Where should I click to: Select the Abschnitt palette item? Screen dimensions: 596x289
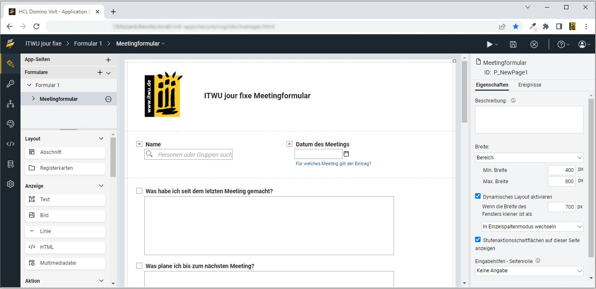click(65, 152)
